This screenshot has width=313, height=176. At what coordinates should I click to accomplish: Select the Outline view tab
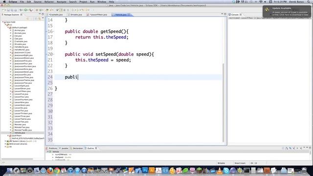point(90,148)
